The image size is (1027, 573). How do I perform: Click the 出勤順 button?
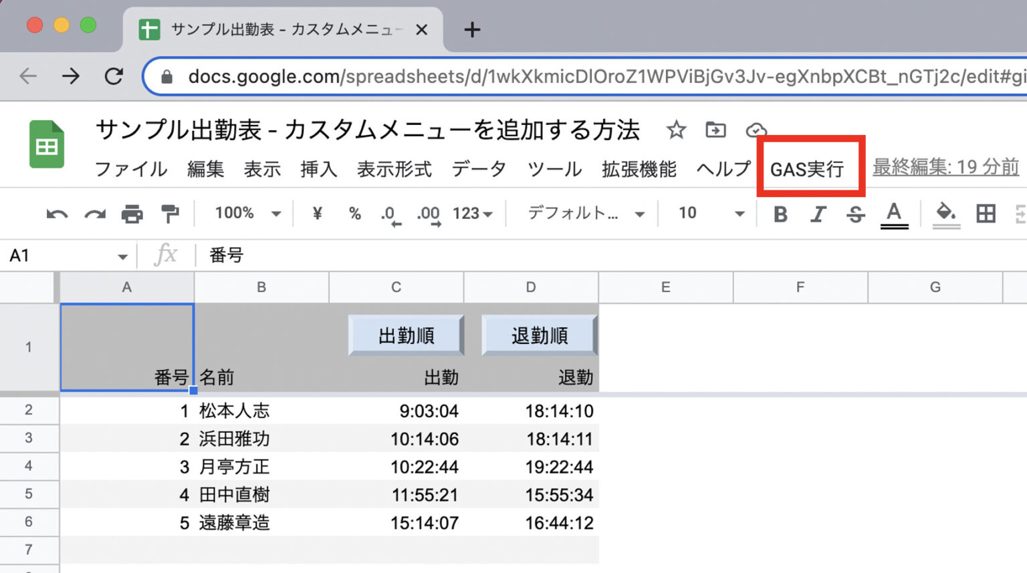coord(406,335)
